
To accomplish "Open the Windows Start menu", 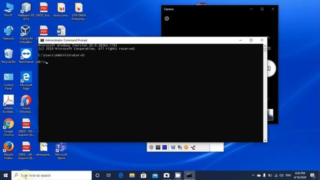I will click(5, 175).
